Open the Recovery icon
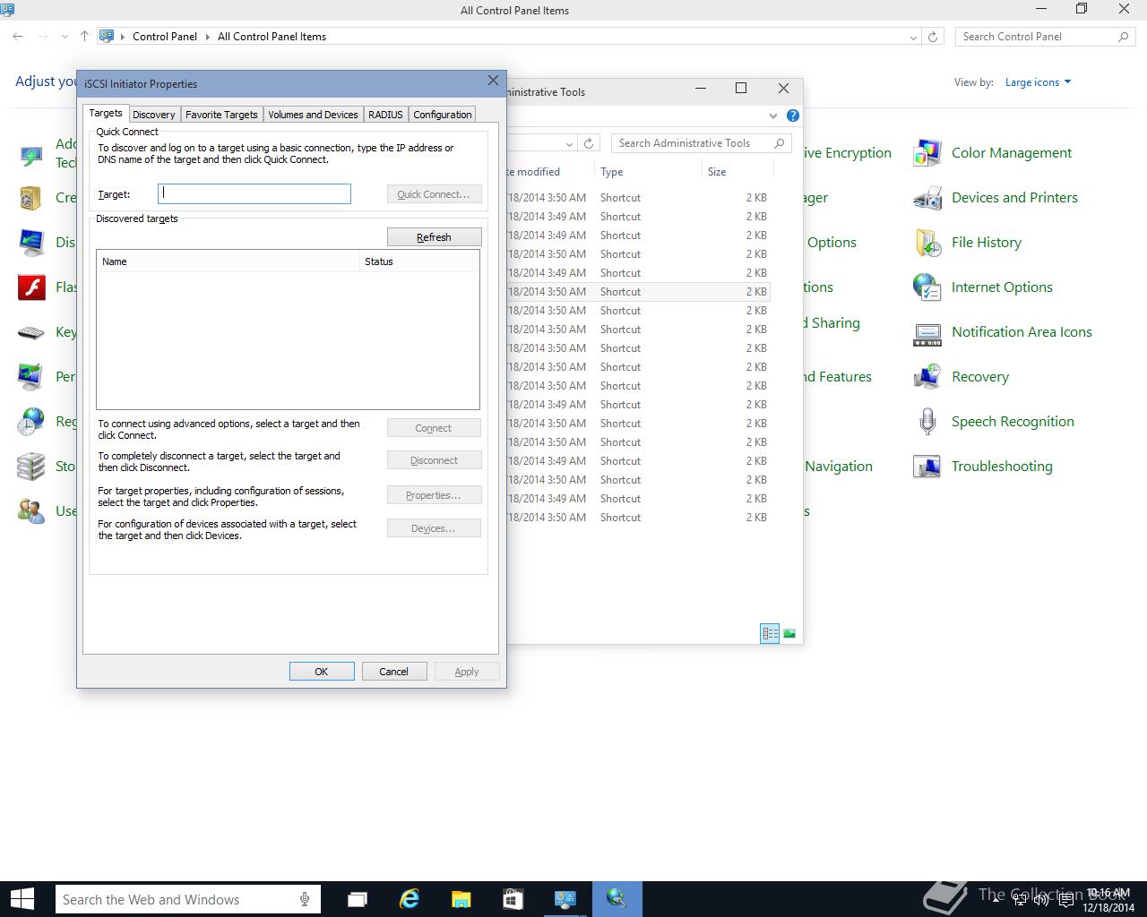Image resolution: width=1147 pixels, height=917 pixels. [927, 377]
